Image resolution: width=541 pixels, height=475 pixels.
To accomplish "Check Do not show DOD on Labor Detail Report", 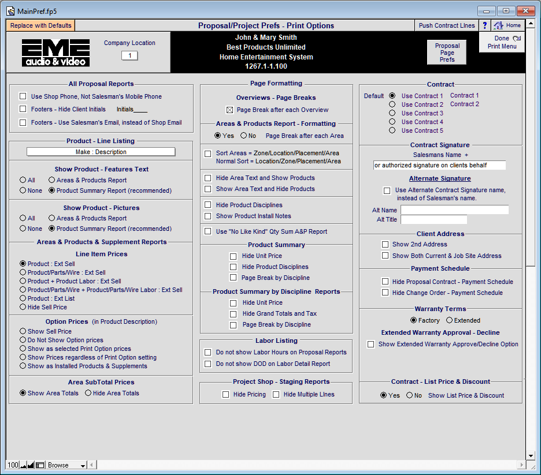I will (208, 364).
